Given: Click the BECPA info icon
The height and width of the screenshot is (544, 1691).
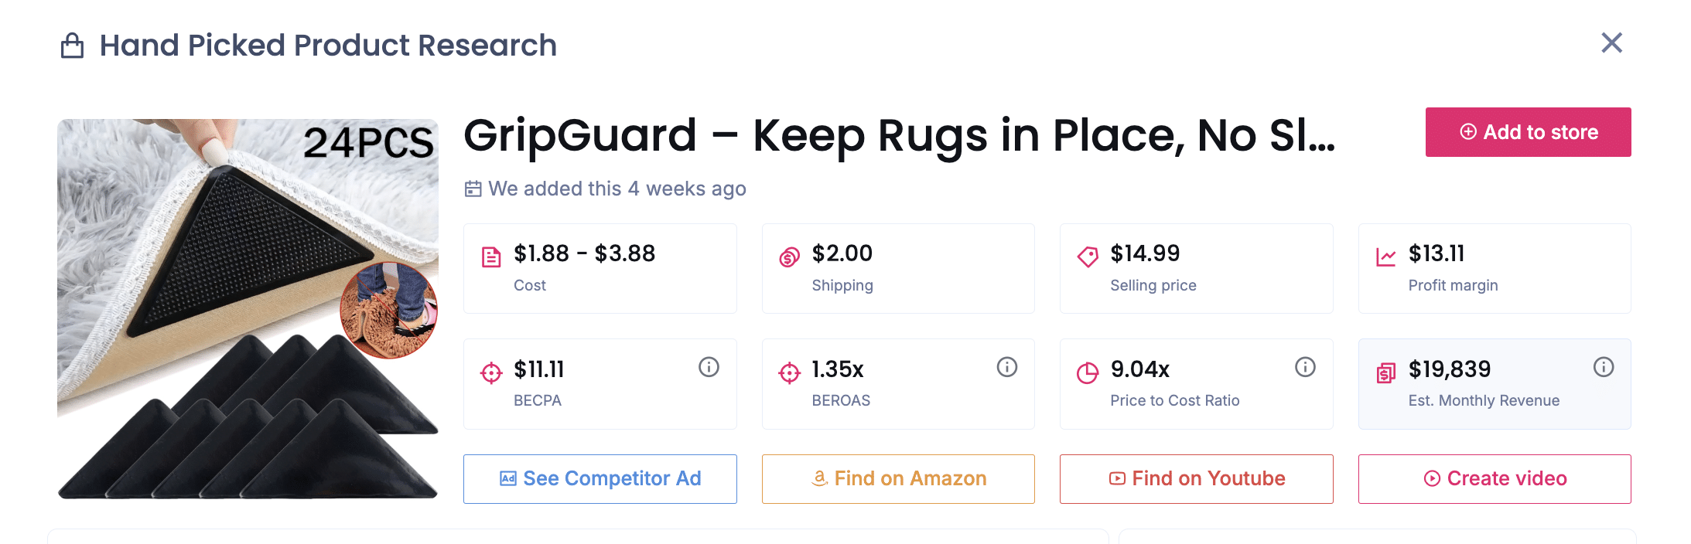Looking at the screenshot, I should (x=709, y=367).
